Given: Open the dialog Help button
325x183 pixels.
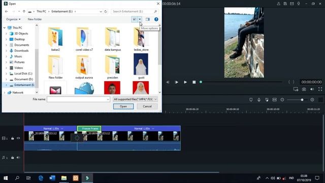Looking at the screenshot, I should [x=156, y=19].
